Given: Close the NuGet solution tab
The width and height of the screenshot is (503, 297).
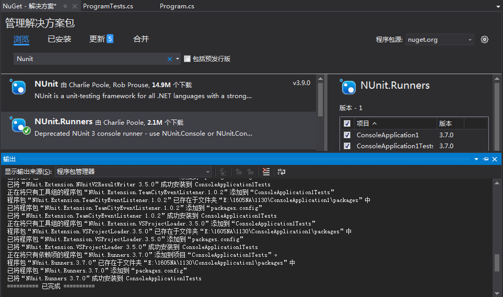Looking at the screenshot, I should click(x=74, y=6).
